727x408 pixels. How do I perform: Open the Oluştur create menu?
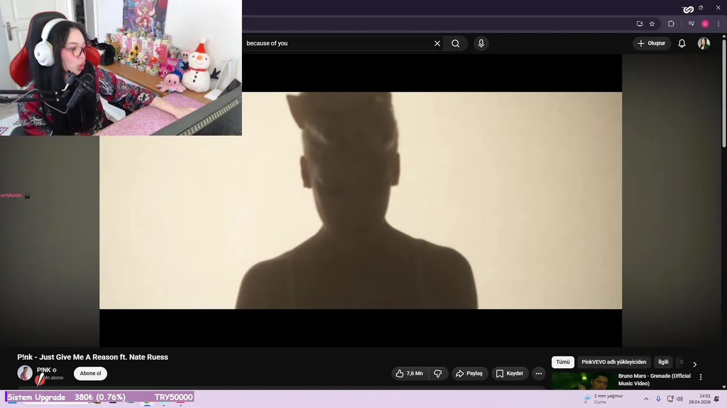(x=651, y=43)
